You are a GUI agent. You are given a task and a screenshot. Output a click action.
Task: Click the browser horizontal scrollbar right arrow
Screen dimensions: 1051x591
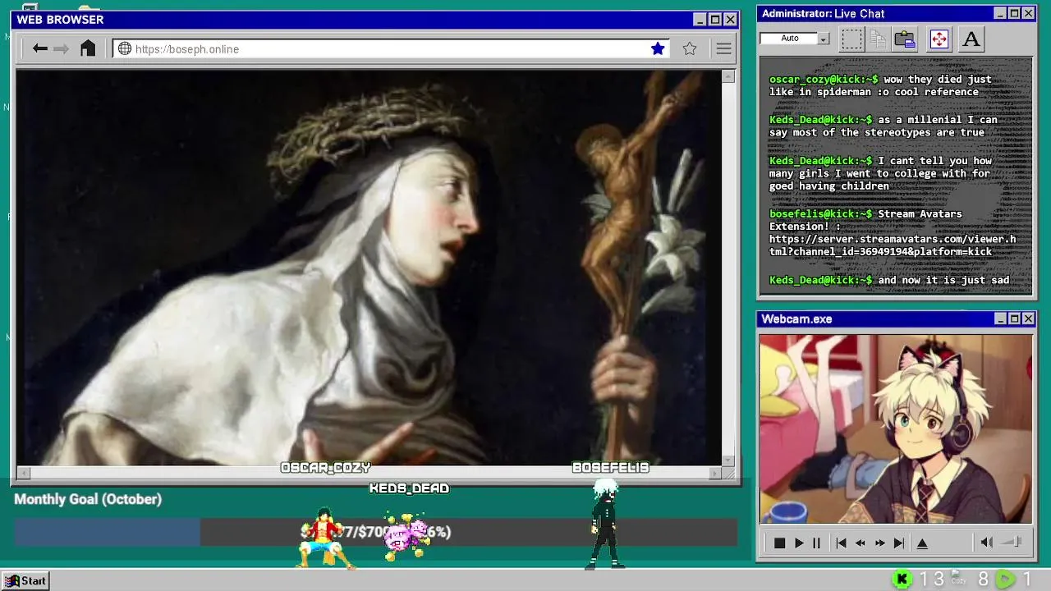pos(715,473)
